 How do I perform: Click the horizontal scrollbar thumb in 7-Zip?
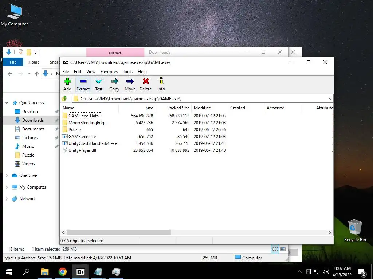pyautogui.click(x=119, y=232)
